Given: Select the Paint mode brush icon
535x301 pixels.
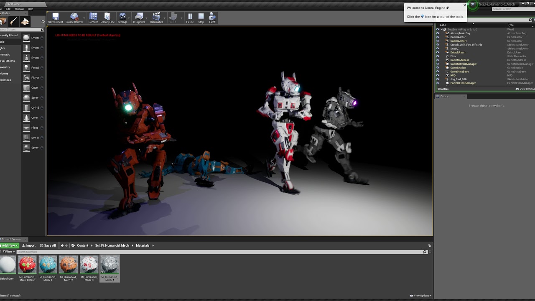Looking at the screenshot, I should (x=14, y=21).
